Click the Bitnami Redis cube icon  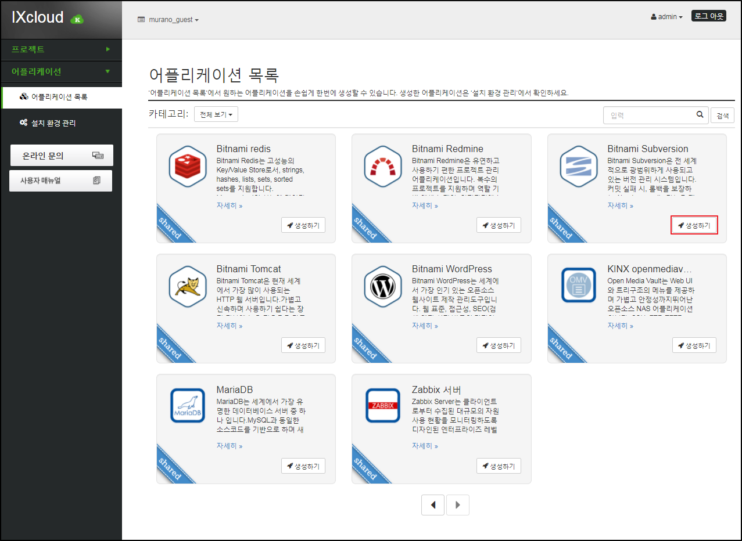point(188,167)
